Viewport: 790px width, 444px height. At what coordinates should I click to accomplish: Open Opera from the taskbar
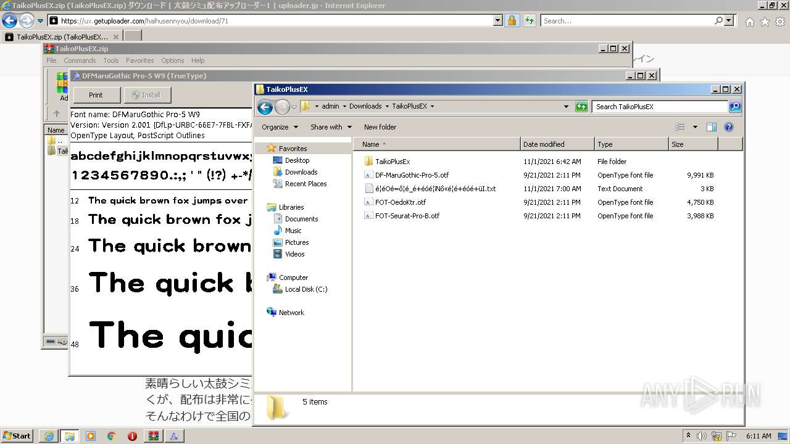point(133,436)
